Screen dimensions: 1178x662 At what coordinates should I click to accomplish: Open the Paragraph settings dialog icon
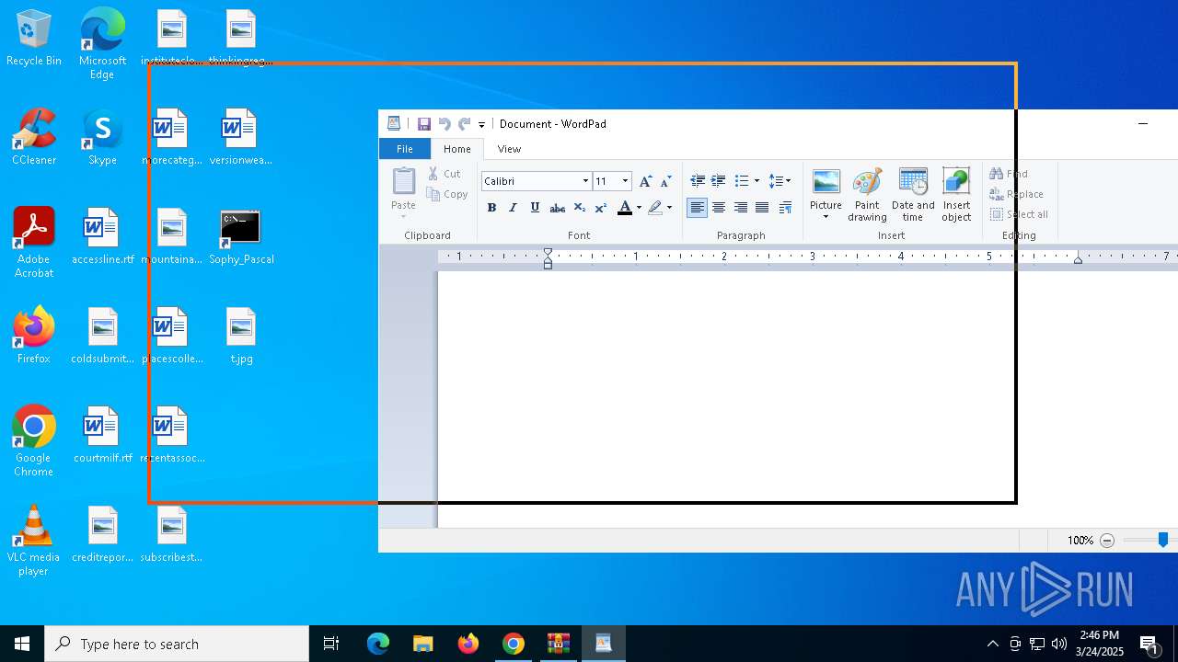coord(785,208)
